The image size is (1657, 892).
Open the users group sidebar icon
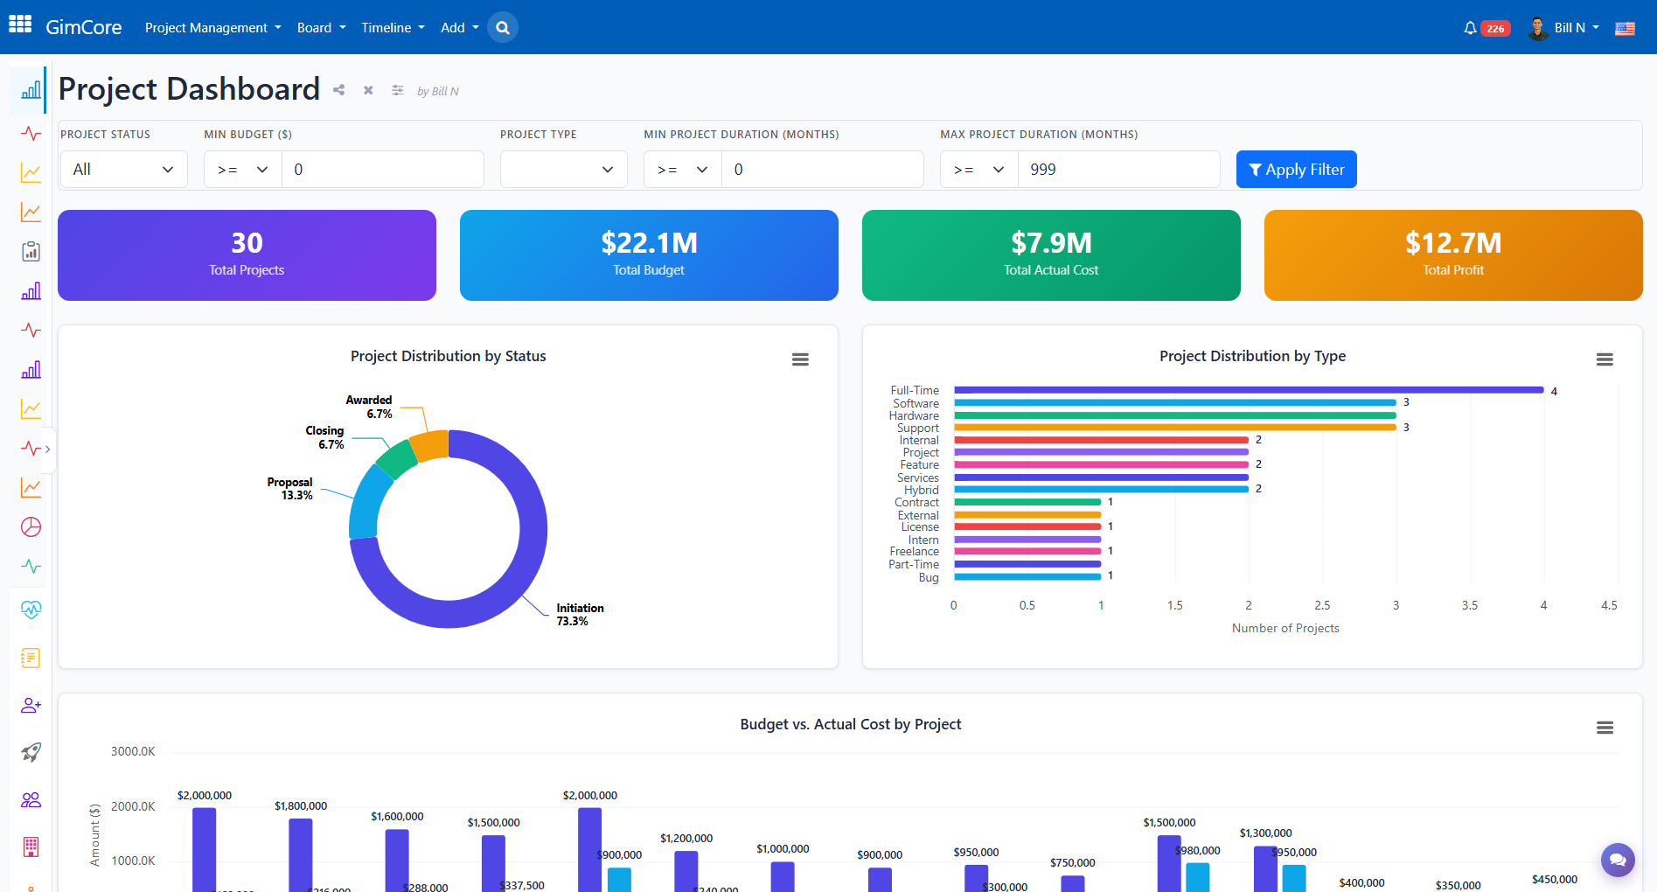click(31, 799)
